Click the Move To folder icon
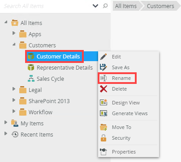Viewport: 181px width, 162px height. [x=103, y=127]
